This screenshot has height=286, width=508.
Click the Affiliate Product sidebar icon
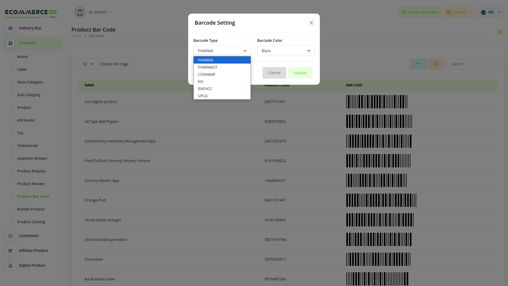10,251
